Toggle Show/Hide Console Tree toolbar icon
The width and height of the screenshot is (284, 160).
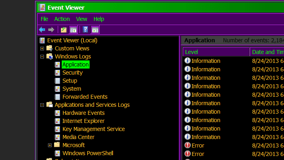tap(73, 30)
